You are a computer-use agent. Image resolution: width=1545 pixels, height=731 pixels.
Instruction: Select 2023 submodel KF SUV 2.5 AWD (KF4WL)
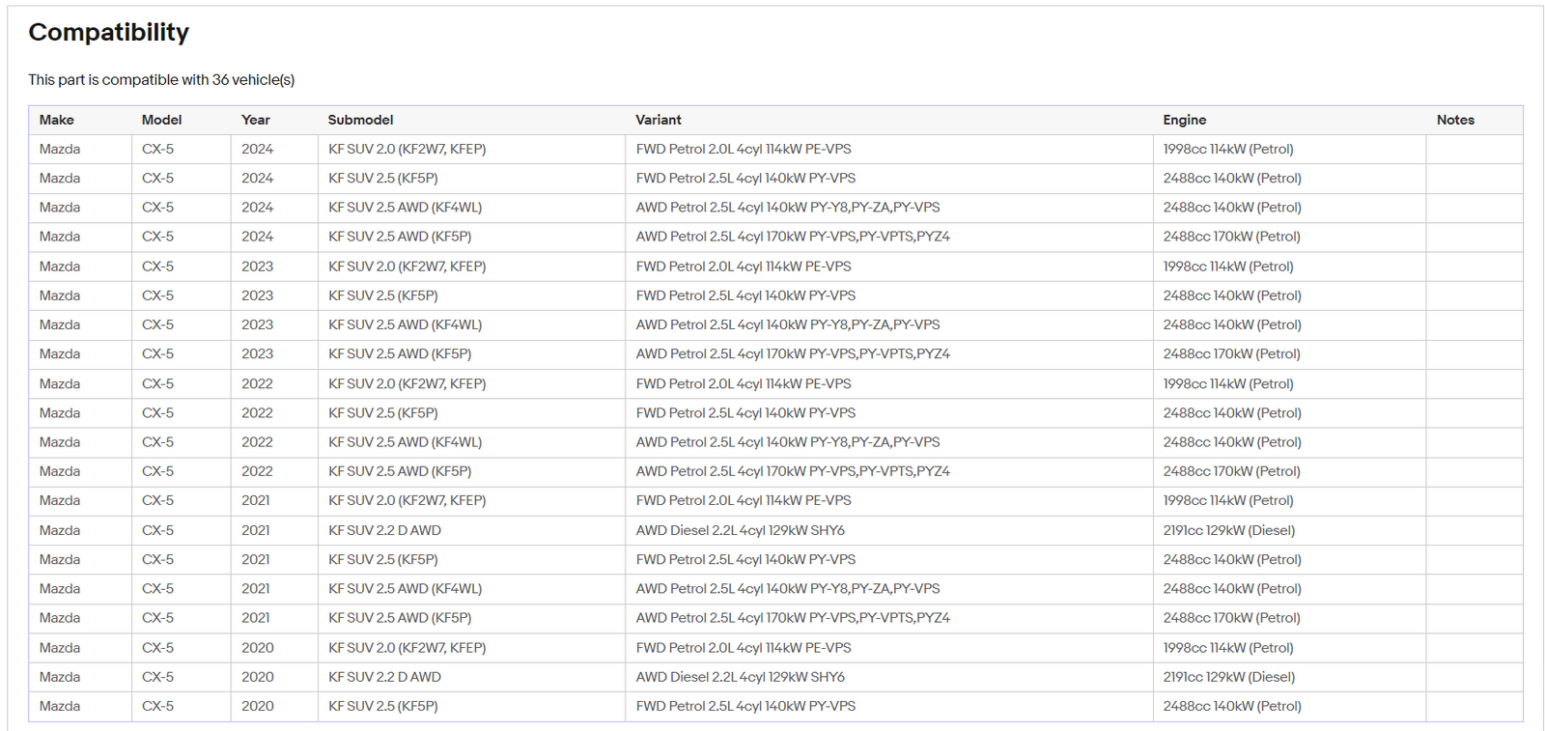(406, 324)
